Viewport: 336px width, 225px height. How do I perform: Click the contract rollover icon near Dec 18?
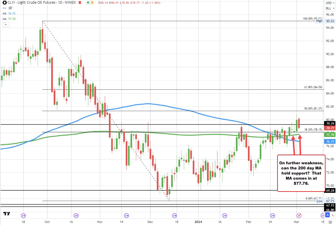(174, 215)
